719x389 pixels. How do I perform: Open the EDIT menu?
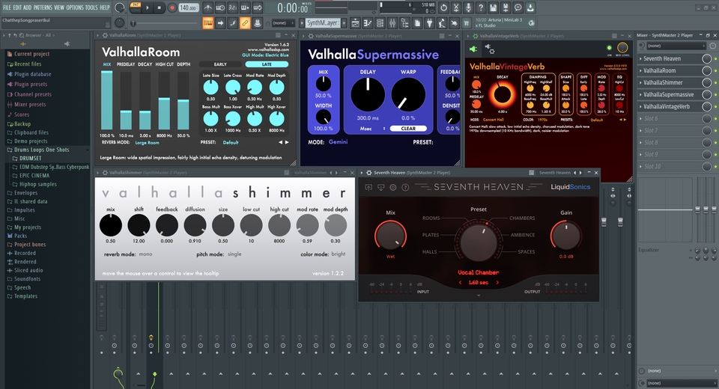click(17, 7)
